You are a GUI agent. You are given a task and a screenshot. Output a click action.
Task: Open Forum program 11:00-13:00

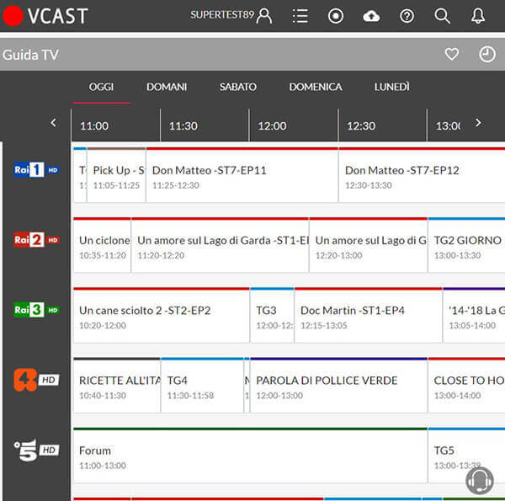point(250,456)
